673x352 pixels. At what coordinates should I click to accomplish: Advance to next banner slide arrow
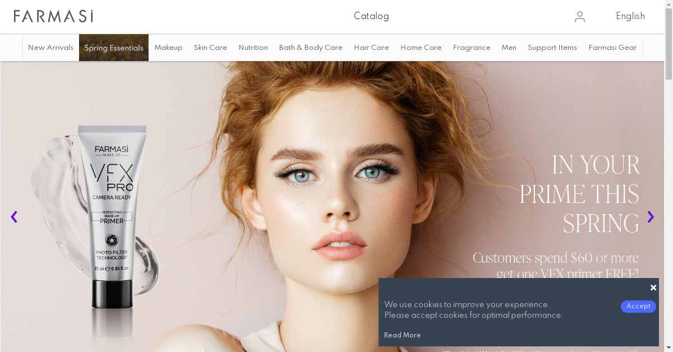(x=651, y=217)
